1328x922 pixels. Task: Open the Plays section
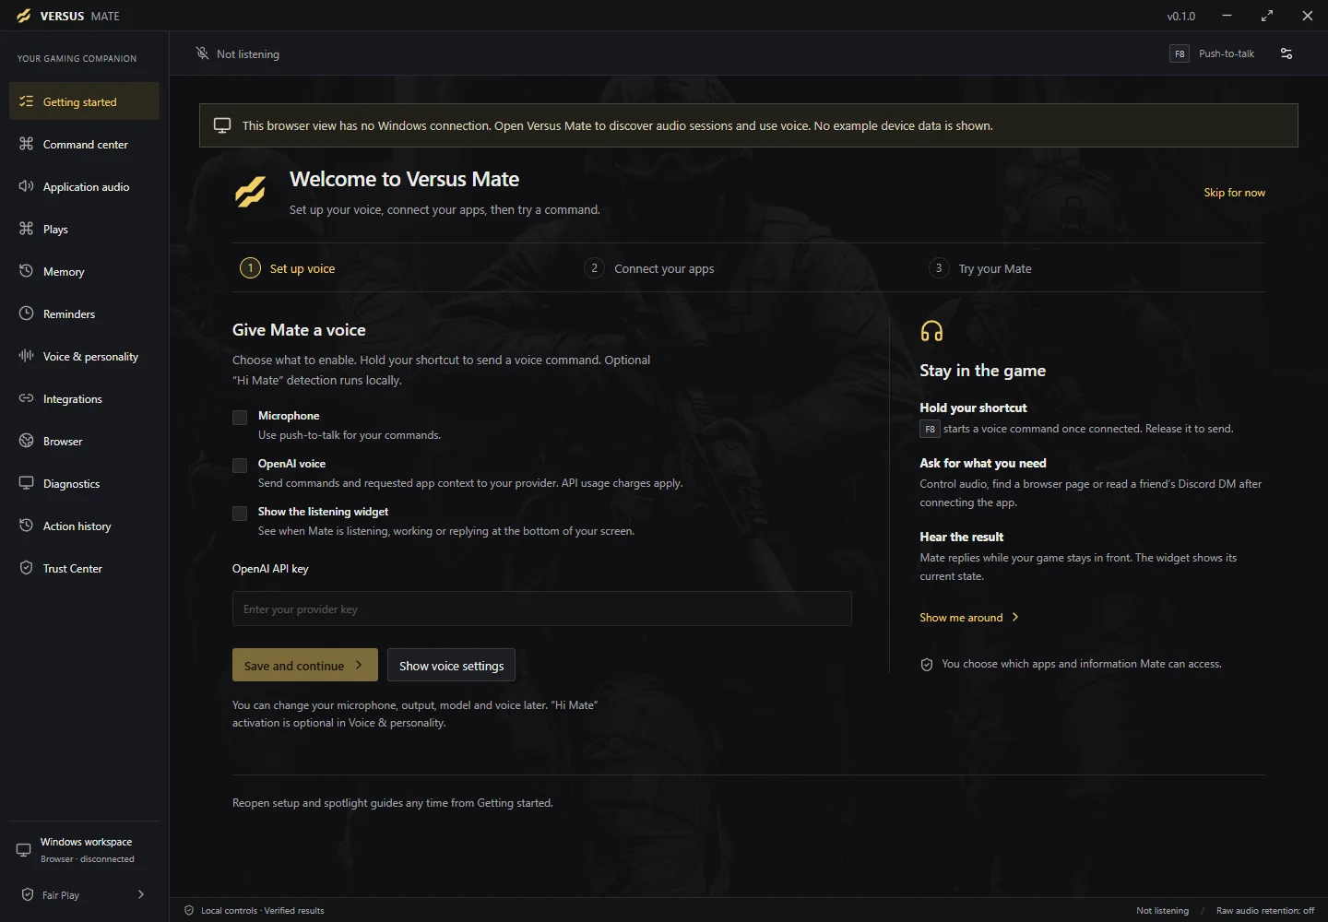[84, 229]
